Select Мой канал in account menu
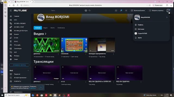This screenshot has width=174, height=97. point(141,29)
